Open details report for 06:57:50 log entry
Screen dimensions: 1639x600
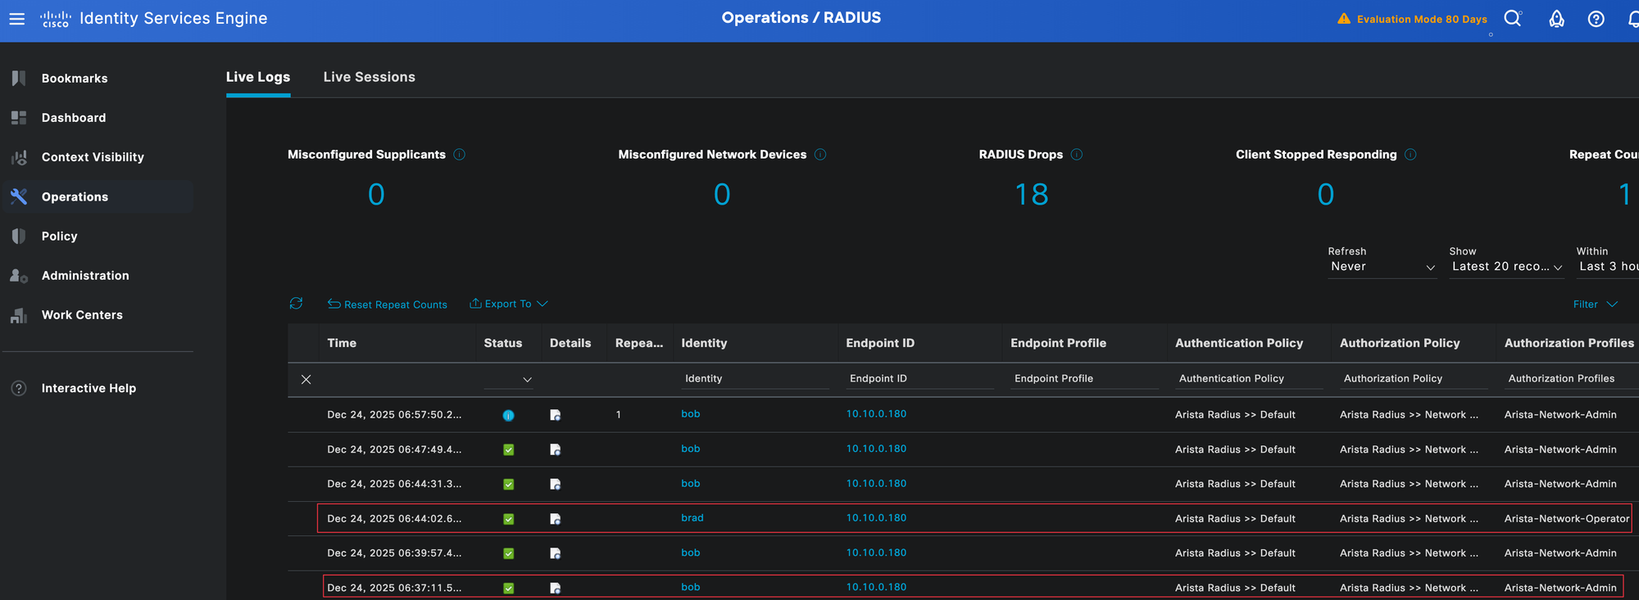pos(555,415)
